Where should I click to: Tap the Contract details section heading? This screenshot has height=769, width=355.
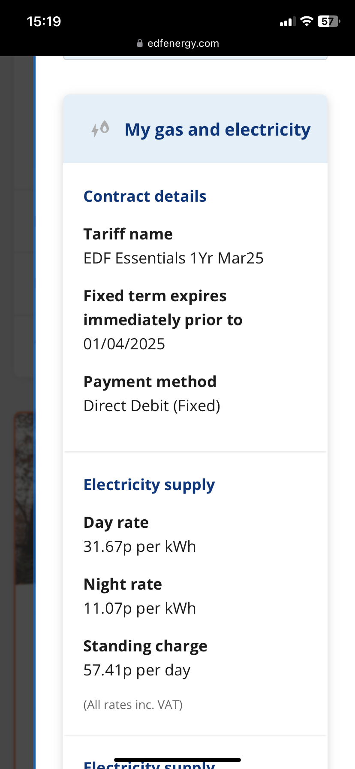(145, 196)
